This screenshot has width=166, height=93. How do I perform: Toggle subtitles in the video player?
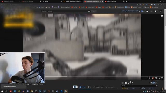[149, 78]
